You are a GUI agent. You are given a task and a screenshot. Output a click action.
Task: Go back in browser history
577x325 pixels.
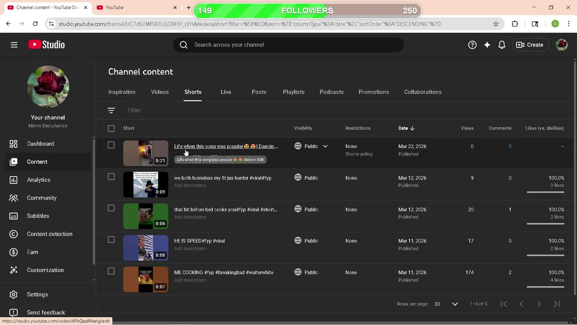click(8, 24)
